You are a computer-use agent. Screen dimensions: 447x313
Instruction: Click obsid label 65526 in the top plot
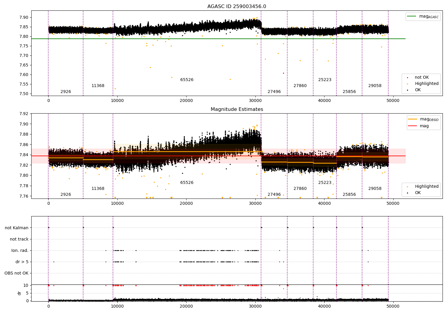[187, 80]
